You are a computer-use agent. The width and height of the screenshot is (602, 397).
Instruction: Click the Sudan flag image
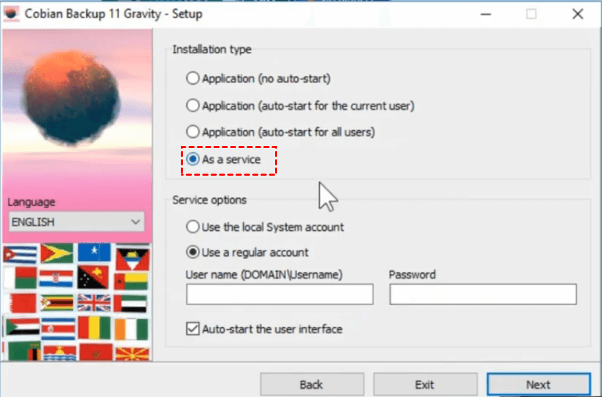pyautogui.click(x=23, y=328)
